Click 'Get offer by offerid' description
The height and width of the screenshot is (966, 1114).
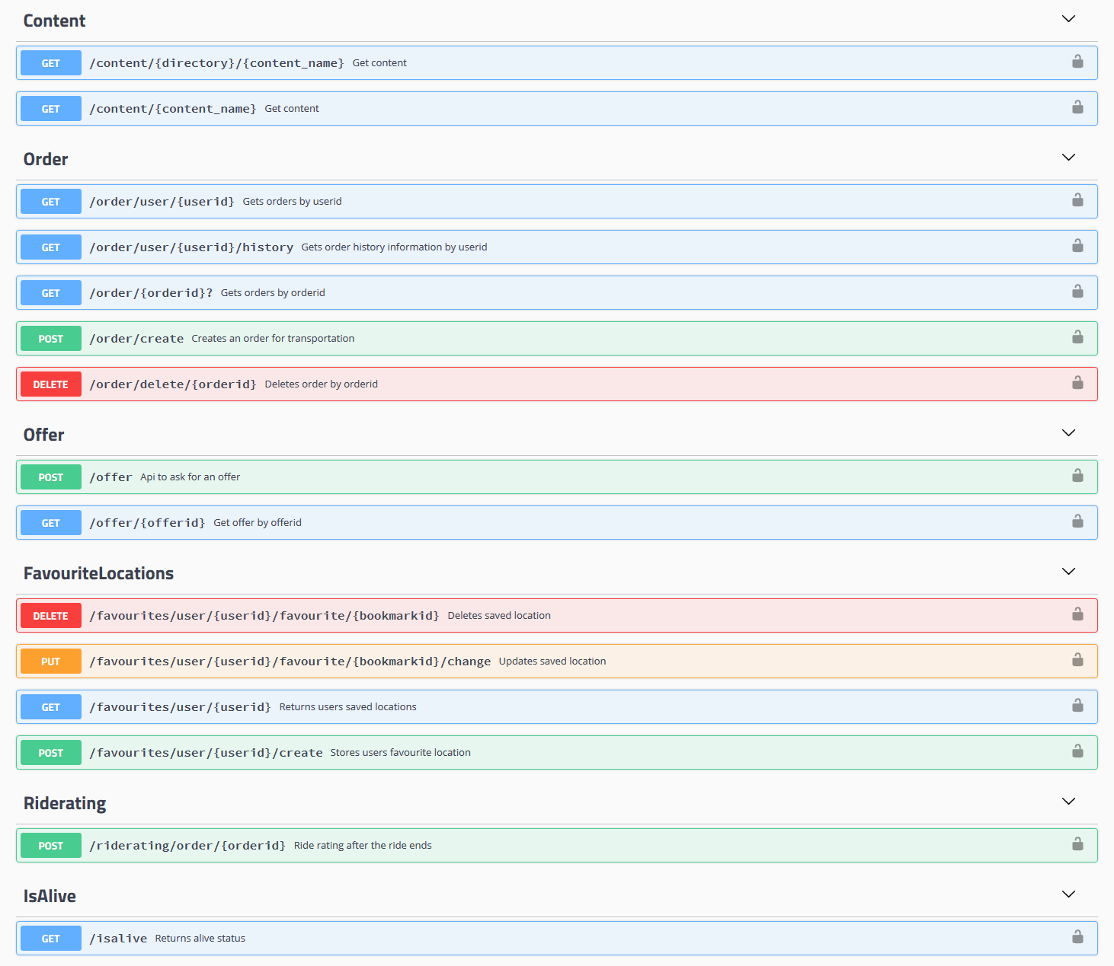click(x=258, y=523)
